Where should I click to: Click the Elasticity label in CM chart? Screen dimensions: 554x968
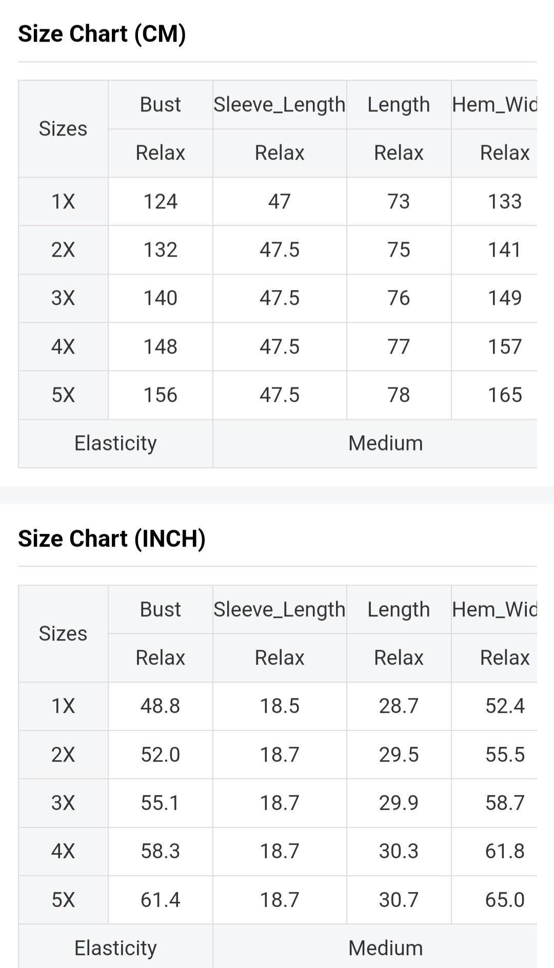tap(115, 443)
